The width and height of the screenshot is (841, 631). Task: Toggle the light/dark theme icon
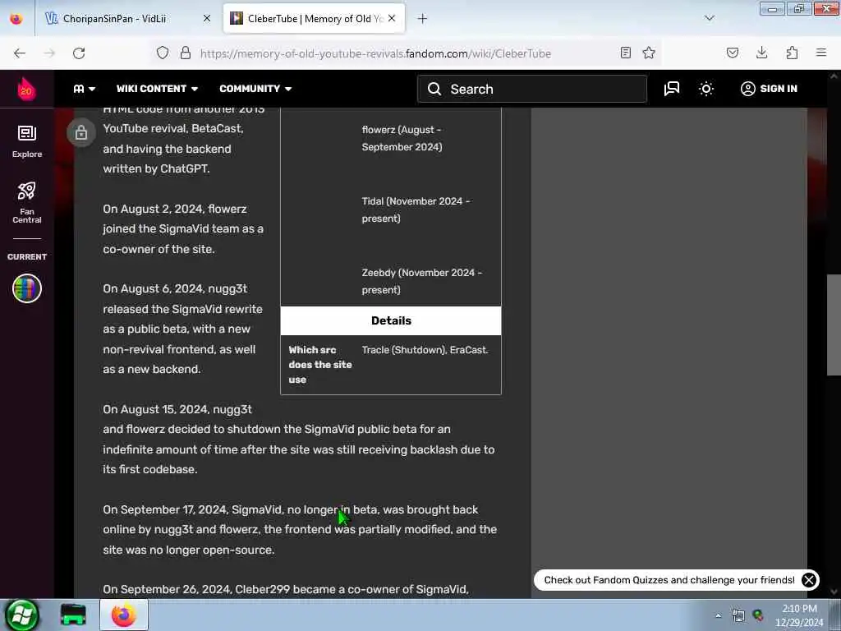706,89
